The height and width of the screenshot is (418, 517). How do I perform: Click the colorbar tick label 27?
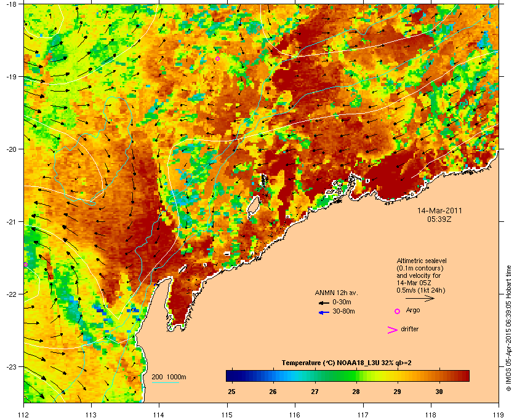315,392
